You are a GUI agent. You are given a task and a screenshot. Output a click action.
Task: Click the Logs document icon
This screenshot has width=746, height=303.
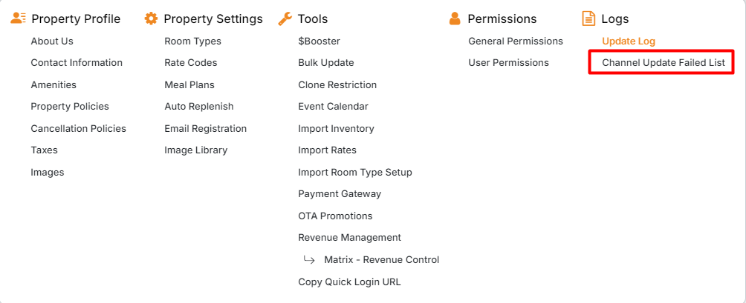pyautogui.click(x=588, y=19)
